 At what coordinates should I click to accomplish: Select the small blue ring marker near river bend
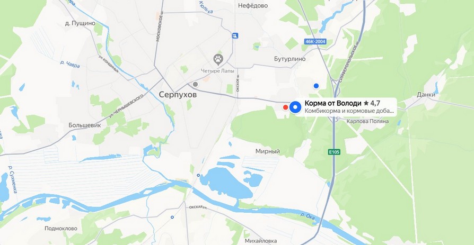198,175
